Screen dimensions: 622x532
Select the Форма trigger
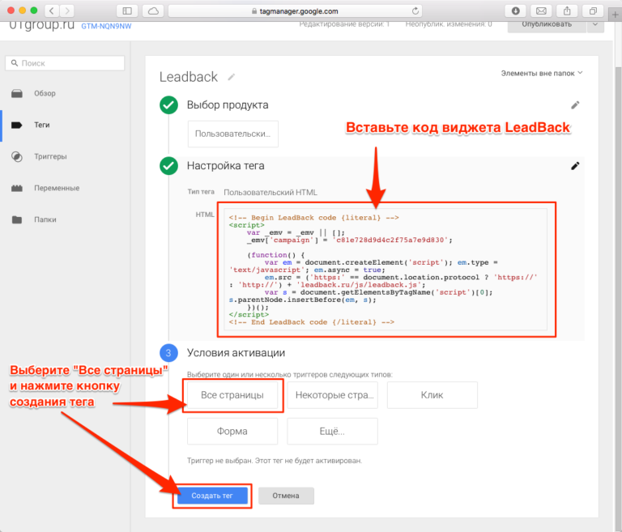[x=232, y=432]
